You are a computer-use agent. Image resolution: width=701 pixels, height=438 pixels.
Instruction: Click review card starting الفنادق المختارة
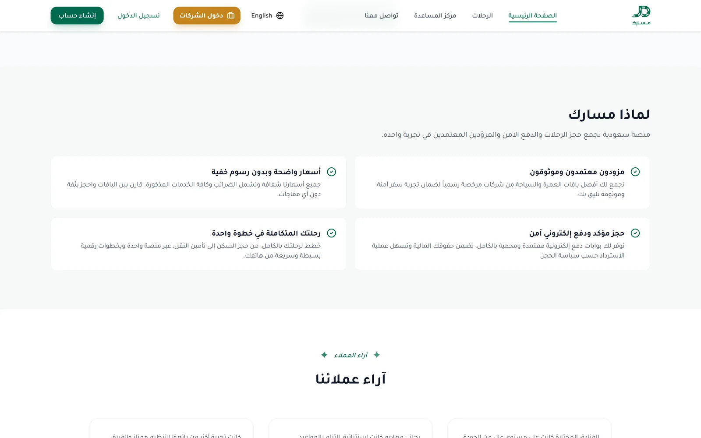tap(529, 428)
